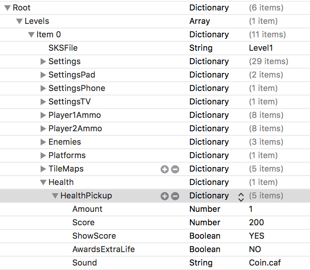Viewport: 310px width, 270px height.
Task: Click the ShowScore YES value
Action: click(256, 236)
